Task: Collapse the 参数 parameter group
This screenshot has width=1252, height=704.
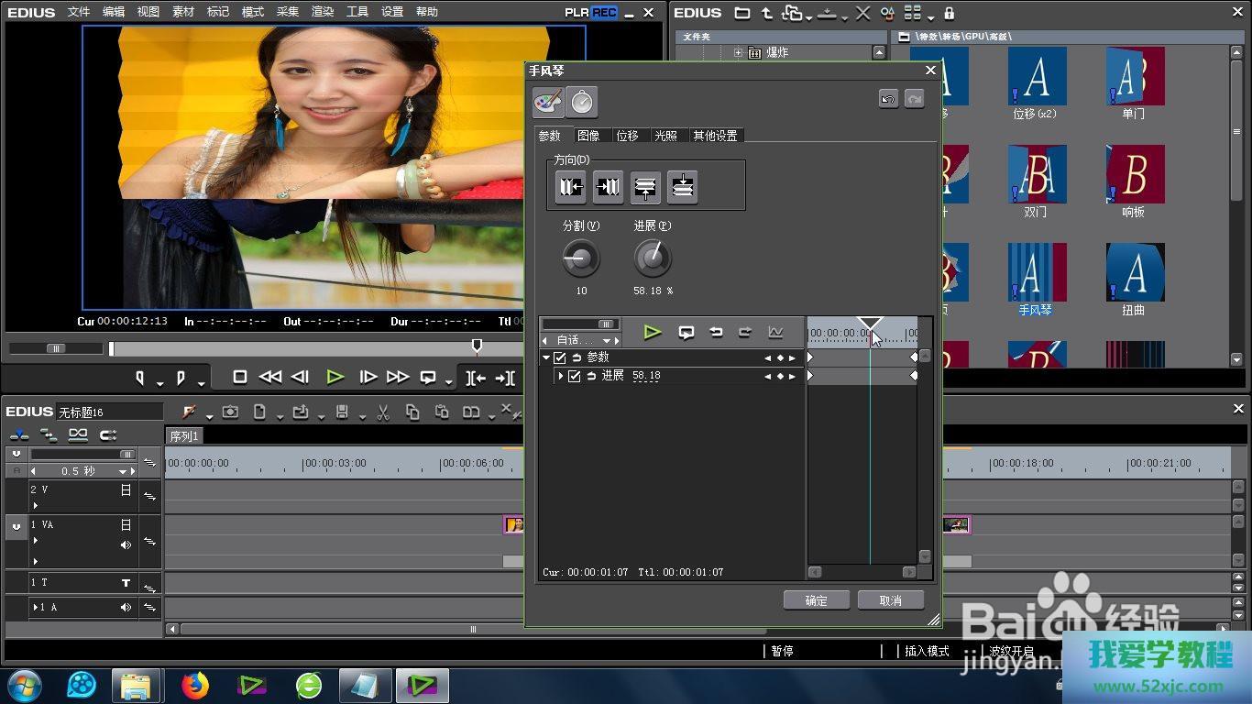Action: click(x=547, y=357)
